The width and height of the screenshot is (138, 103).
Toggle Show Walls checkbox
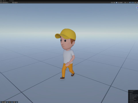point(132,98)
